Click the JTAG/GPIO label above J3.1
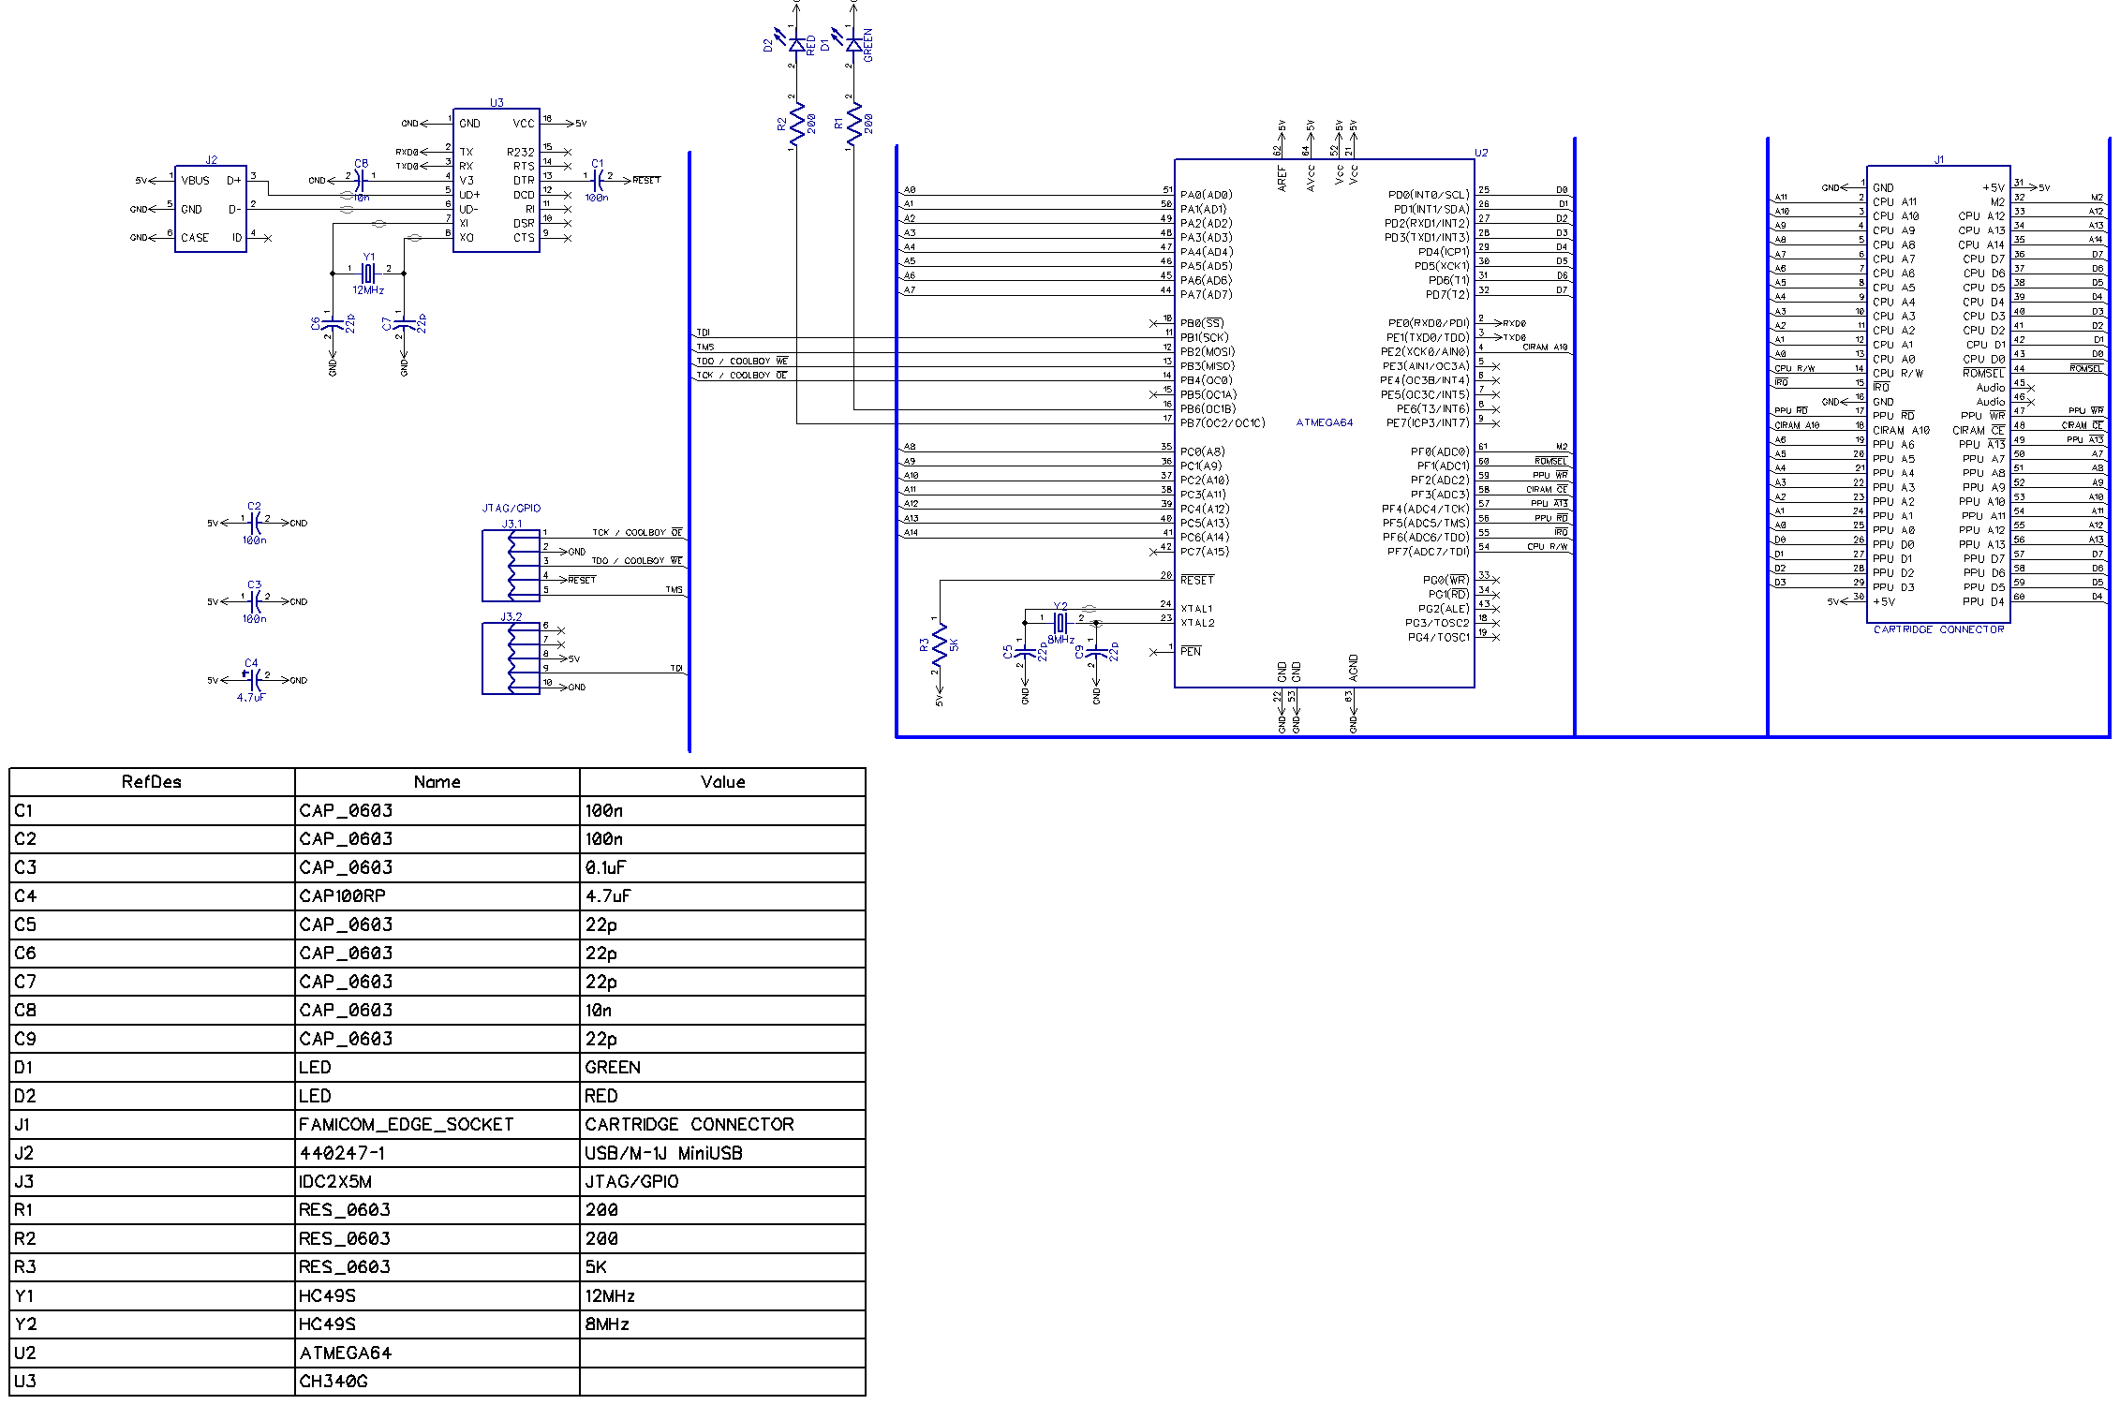The image size is (2120, 1405). pos(511,509)
